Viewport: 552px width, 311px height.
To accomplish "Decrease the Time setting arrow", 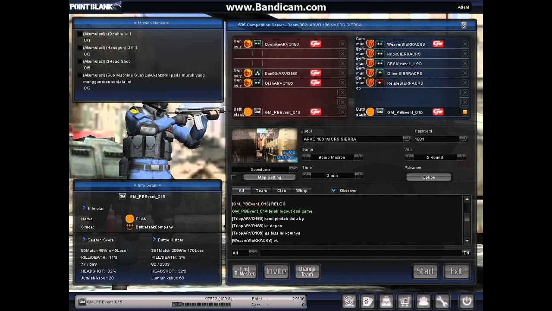I will tap(306, 175).
